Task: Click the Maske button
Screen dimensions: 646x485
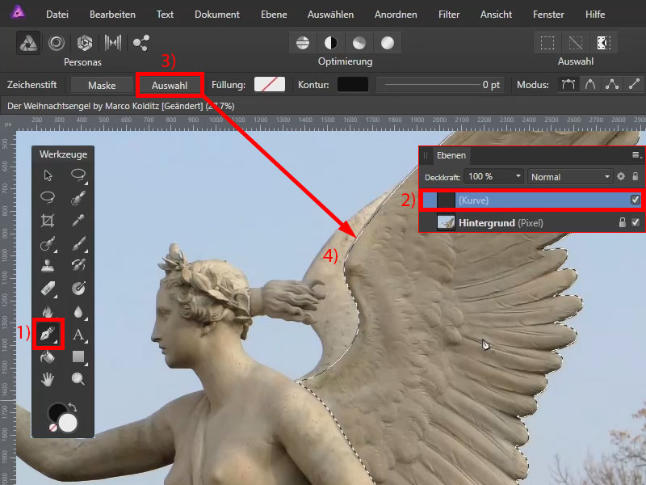Action: pyautogui.click(x=102, y=86)
